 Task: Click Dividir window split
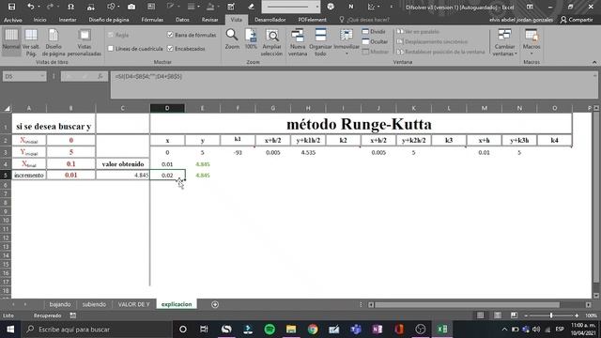[374, 31]
